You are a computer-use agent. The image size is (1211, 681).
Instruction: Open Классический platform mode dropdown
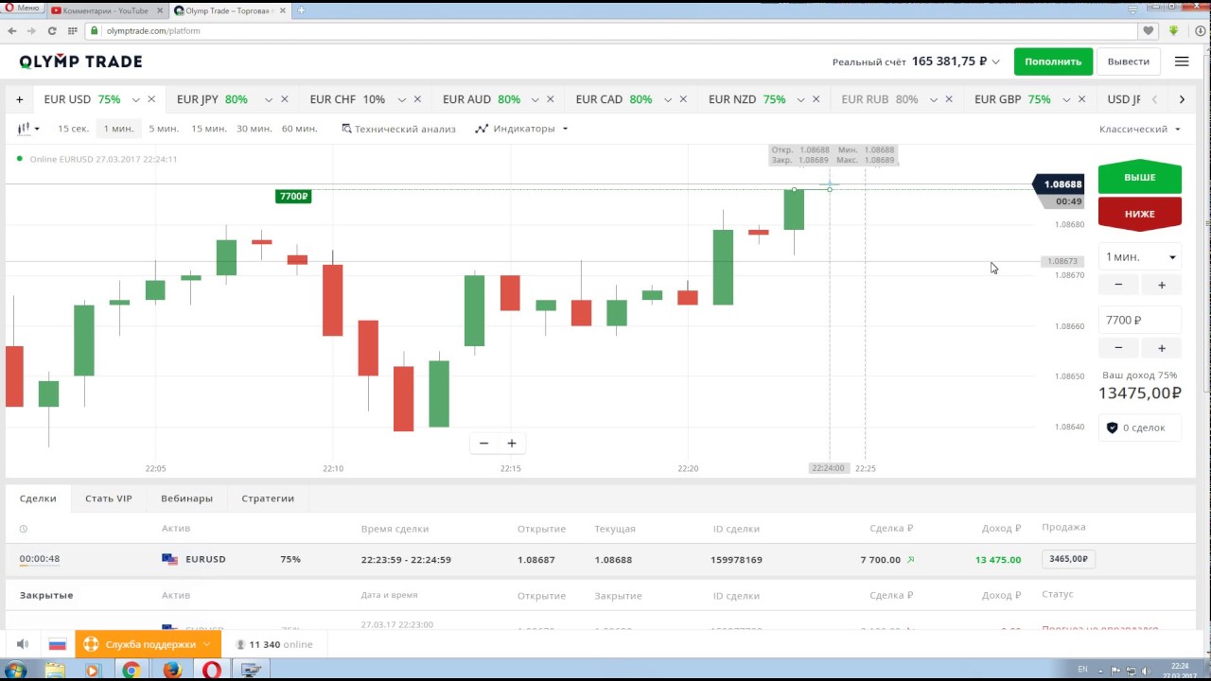pyautogui.click(x=1140, y=129)
